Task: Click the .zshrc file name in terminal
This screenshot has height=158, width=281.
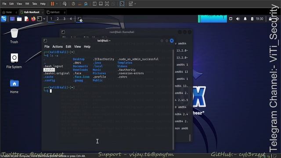Action: tap(122, 77)
